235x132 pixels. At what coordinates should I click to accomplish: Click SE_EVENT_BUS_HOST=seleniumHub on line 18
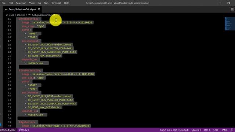pyautogui.click(x=50, y=45)
